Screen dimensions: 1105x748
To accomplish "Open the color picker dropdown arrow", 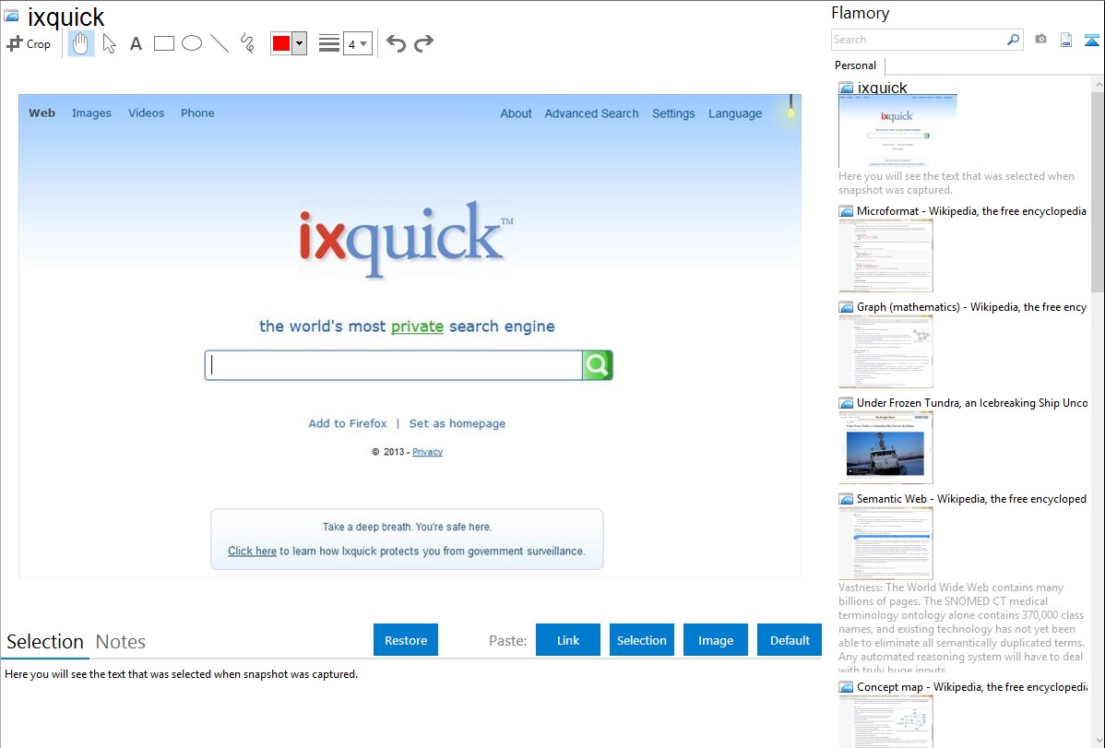I will click(299, 43).
